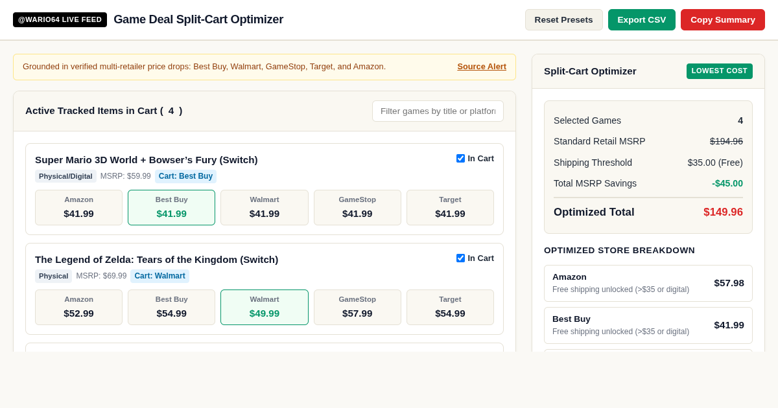The width and height of the screenshot is (778, 408).
Task: Select Best Buy price for Super Mario 3D World
Action: (x=171, y=207)
